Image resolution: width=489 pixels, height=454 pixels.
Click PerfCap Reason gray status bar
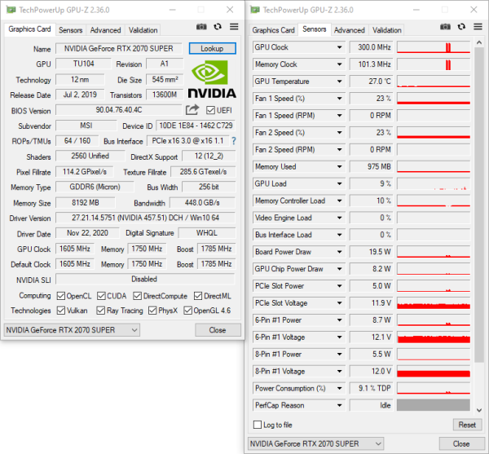click(x=434, y=405)
